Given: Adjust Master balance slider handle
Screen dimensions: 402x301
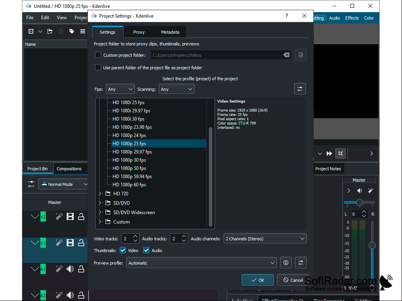Looking at the screenshot, I should coord(359,202).
